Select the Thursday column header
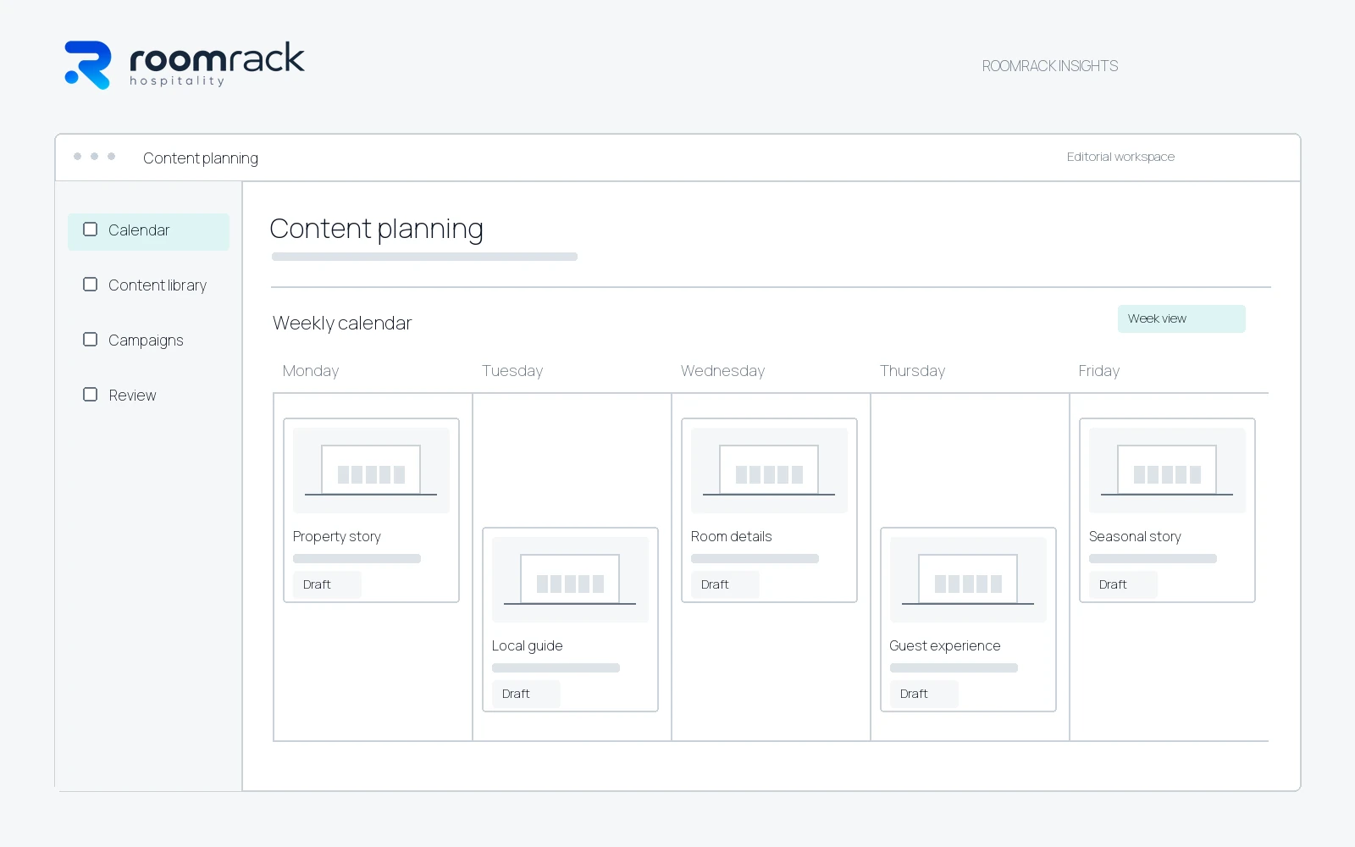 912,371
